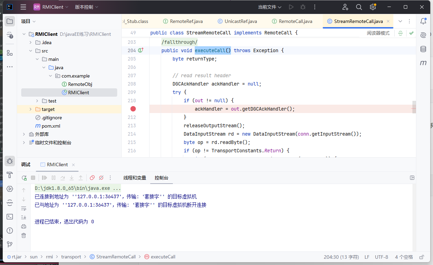This screenshot has height=265, width=433.
Task: Remove the red breakpoint at line 211
Action: pos(133,109)
